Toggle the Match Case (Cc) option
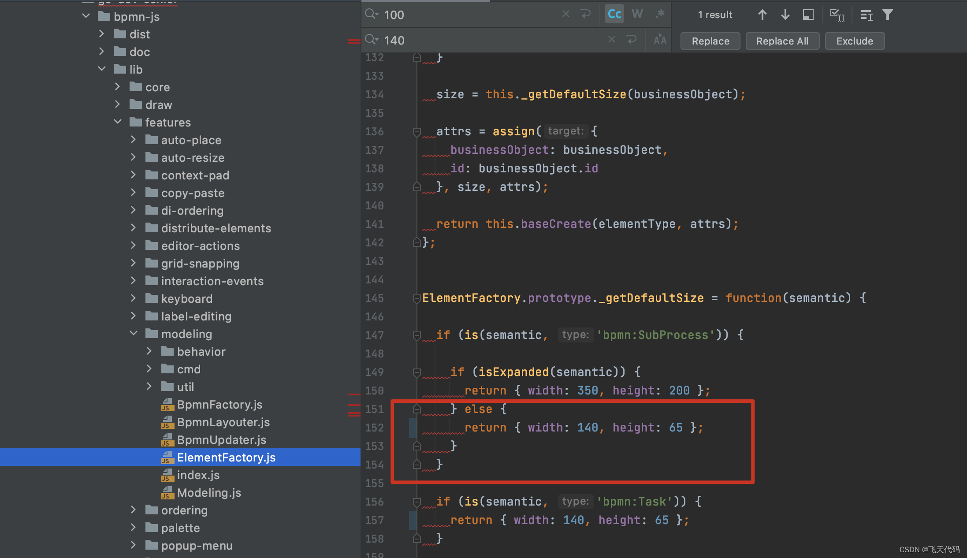 coord(614,15)
